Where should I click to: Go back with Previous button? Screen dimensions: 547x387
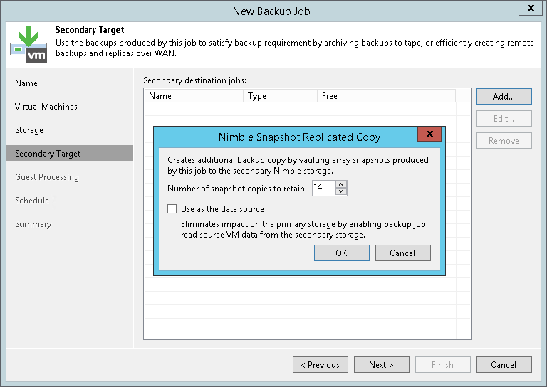pyautogui.click(x=320, y=364)
